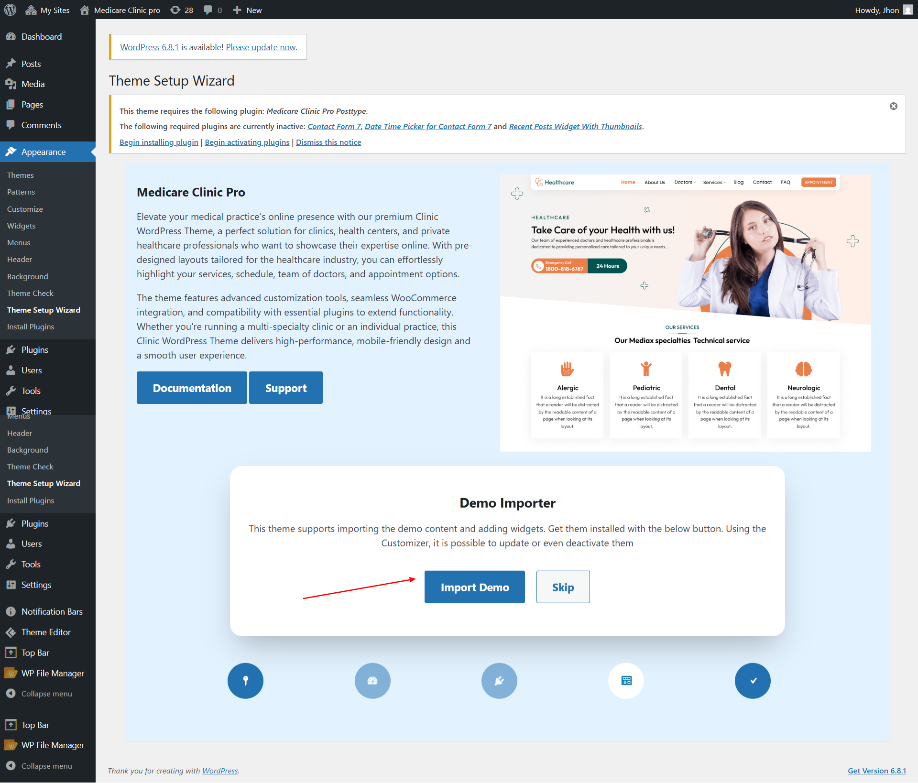Open Themes submenu item

20,175
